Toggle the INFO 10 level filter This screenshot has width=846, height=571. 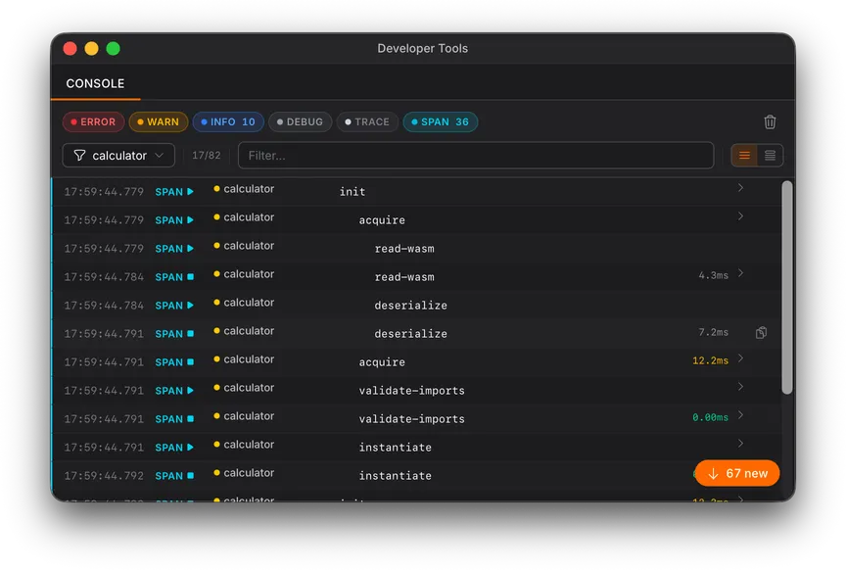click(x=228, y=122)
